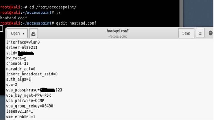
Task: Click the channel=11 line
Action: pyautogui.click(x=17, y=64)
